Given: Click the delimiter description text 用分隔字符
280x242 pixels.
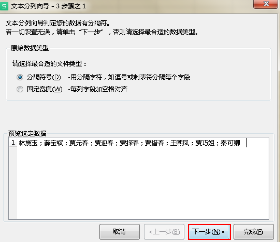Looking at the screenshot, I should pos(86,77).
